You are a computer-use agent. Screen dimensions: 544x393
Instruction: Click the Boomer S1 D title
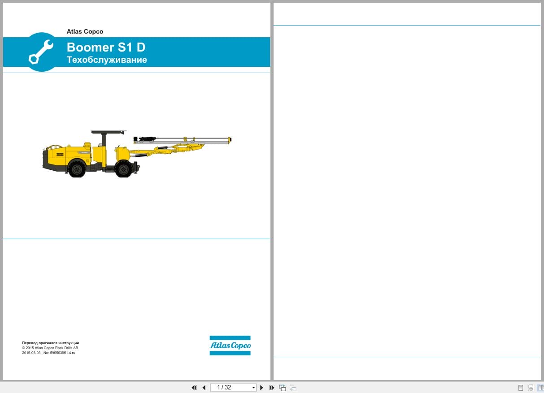[106, 47]
